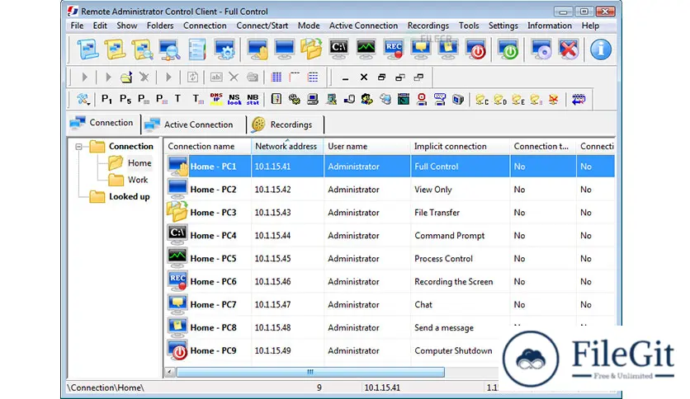690x399 pixels.
Task: Click the black X close-windows toolbar icon
Action: [363, 77]
